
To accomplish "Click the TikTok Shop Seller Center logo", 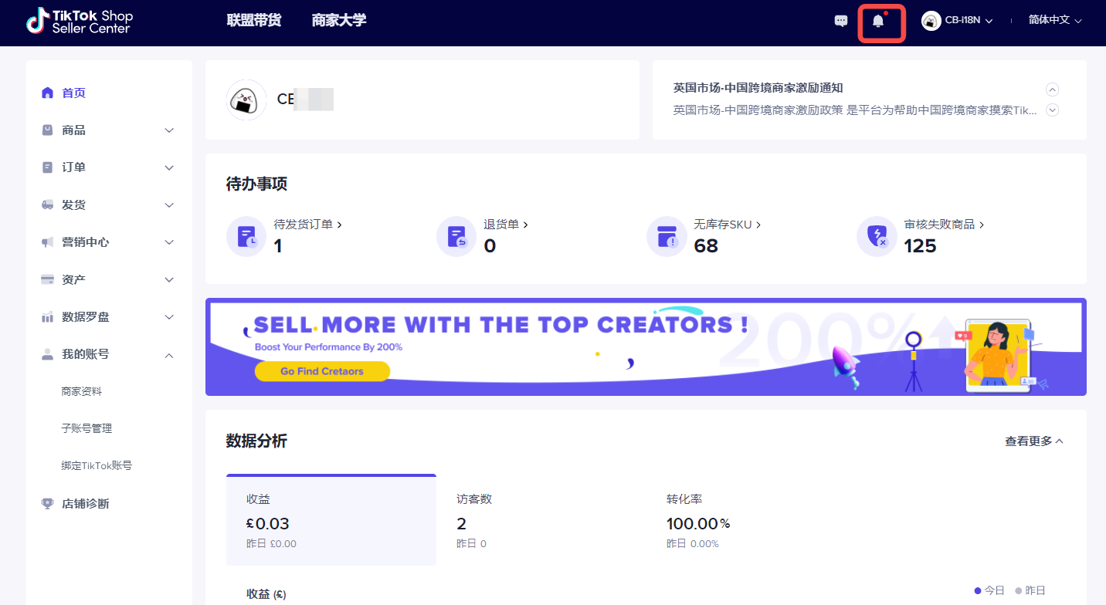I will (80, 22).
